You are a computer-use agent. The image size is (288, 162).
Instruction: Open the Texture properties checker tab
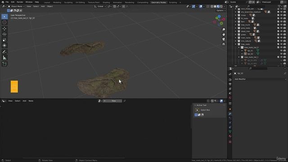coord(230,142)
